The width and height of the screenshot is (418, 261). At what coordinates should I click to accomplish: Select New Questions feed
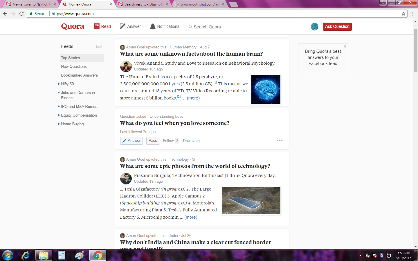[x=74, y=66]
